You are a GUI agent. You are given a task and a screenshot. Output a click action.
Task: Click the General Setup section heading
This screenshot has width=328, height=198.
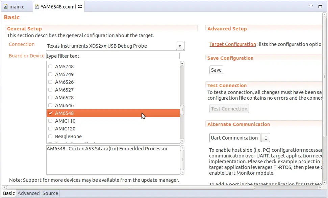click(24, 29)
